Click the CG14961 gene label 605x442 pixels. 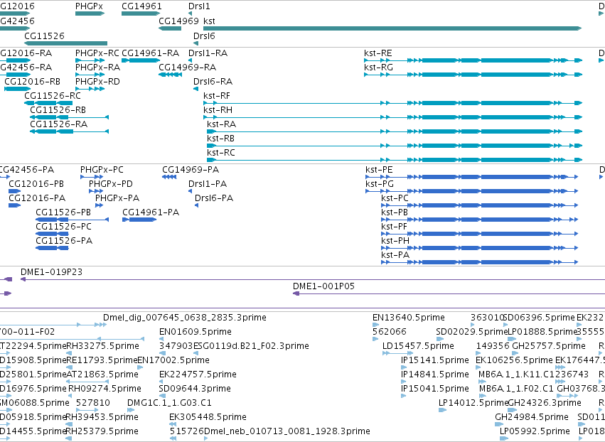point(141,6)
